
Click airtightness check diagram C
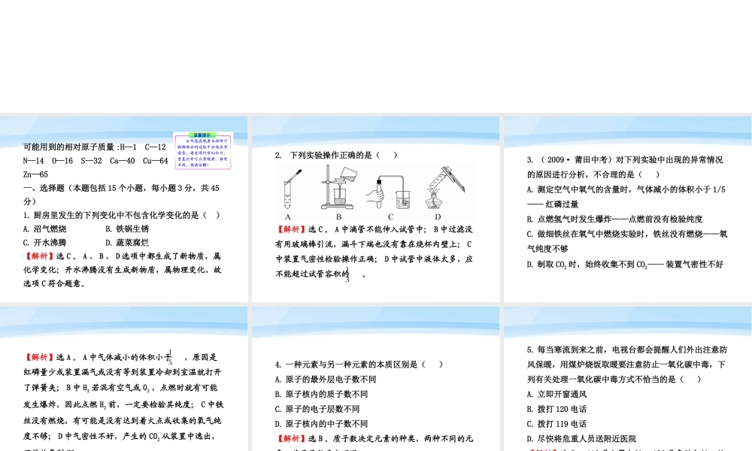point(389,192)
